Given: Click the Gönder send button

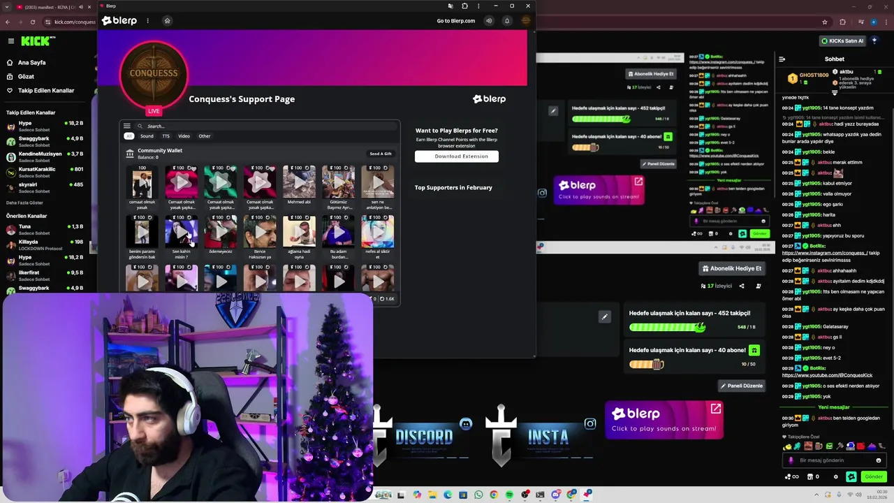Looking at the screenshot, I should tap(874, 476).
